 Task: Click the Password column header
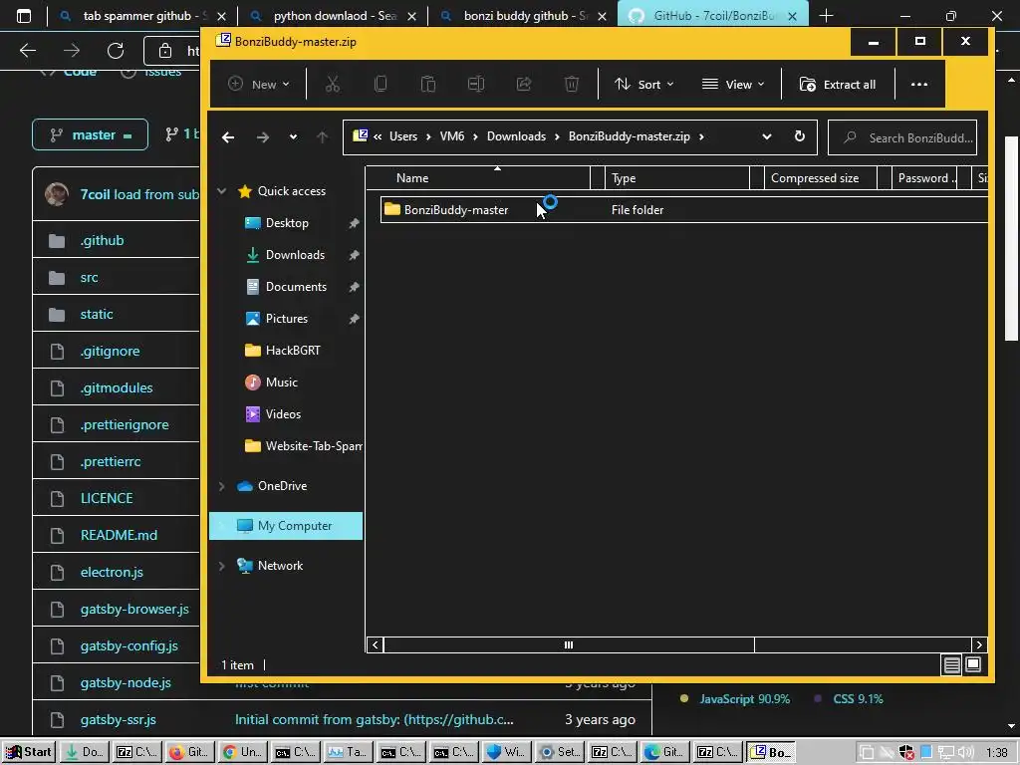(923, 178)
